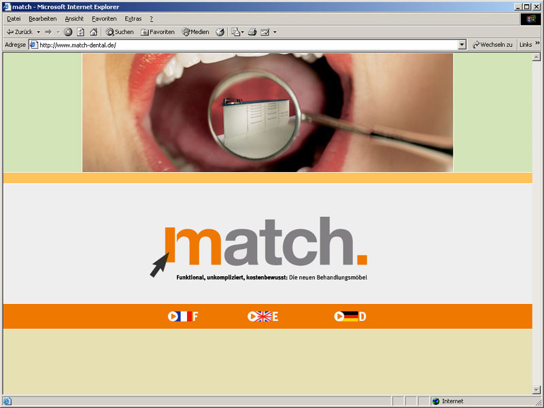544x408 pixels.
Task: Select the French language link F
Action: [183, 316]
